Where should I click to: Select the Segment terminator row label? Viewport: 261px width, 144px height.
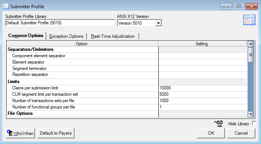click(x=29, y=68)
